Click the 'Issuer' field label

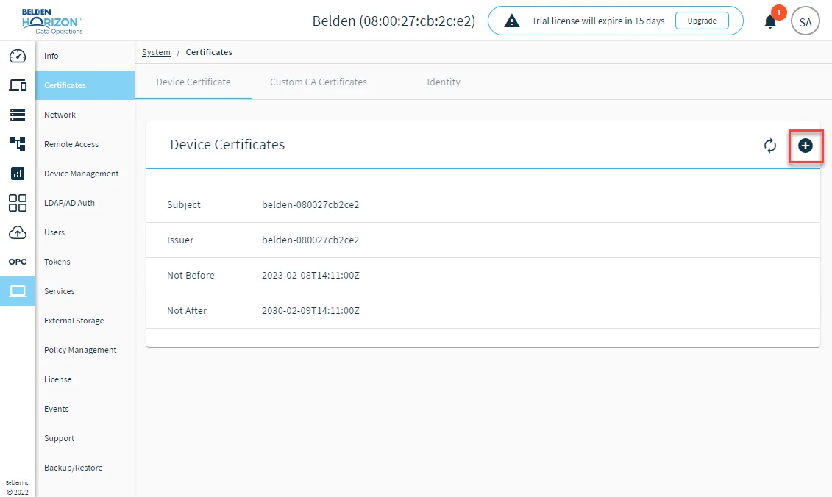[180, 240]
